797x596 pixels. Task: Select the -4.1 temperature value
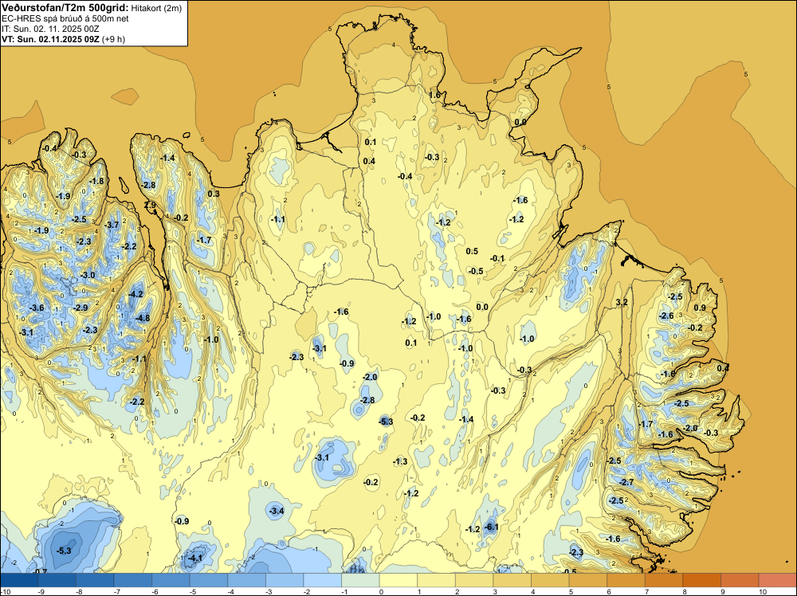[196, 558]
